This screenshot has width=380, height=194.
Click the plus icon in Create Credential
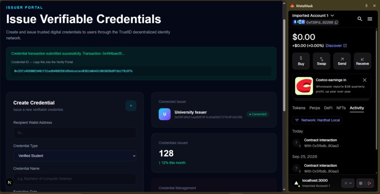(131, 106)
